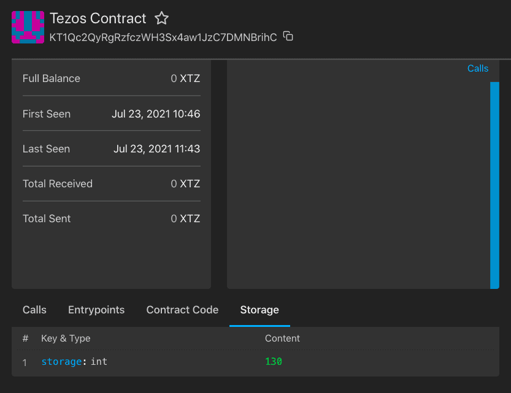This screenshot has width=511, height=393.
Task: Click the Content column header
Action: [x=282, y=338]
